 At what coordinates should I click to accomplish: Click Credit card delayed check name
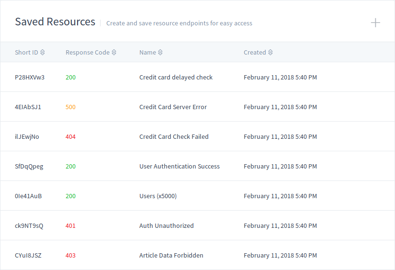tap(176, 78)
